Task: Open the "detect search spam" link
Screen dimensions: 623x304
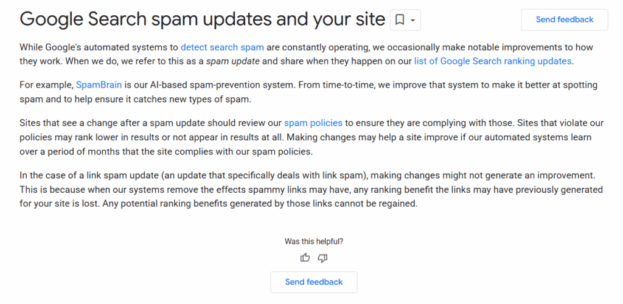Action: pyautogui.click(x=218, y=47)
